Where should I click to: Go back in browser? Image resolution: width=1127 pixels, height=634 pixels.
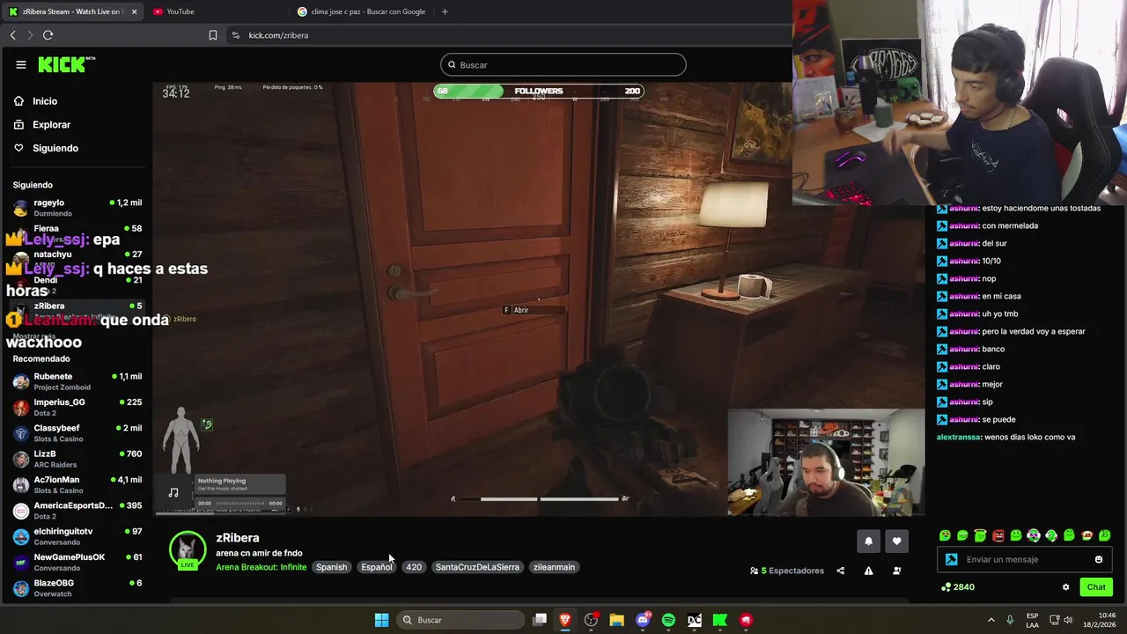pos(12,35)
